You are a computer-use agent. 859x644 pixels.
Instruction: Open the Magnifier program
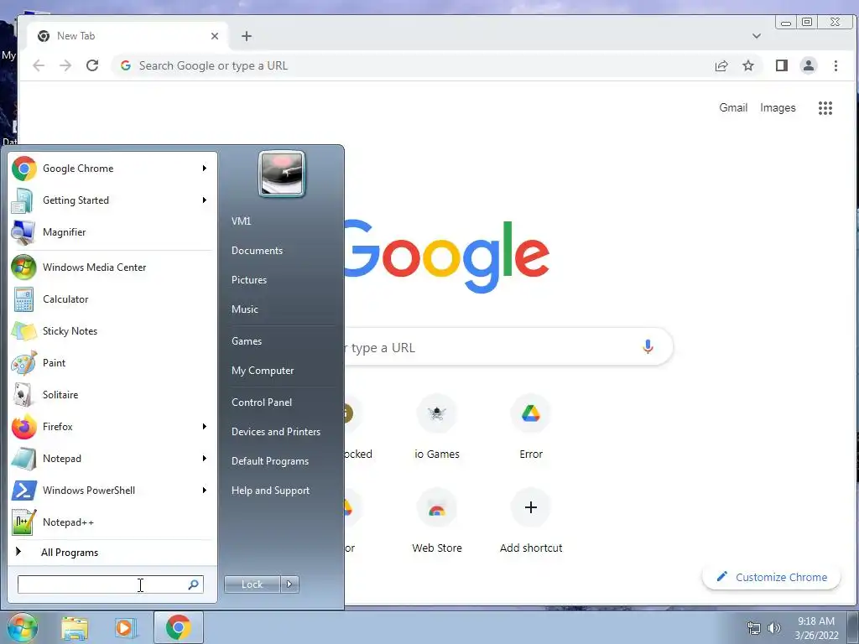pyautogui.click(x=110, y=231)
